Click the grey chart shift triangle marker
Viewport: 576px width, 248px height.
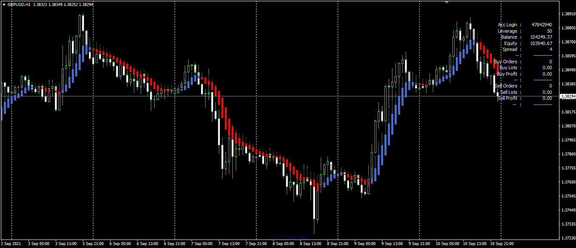[446, 2]
